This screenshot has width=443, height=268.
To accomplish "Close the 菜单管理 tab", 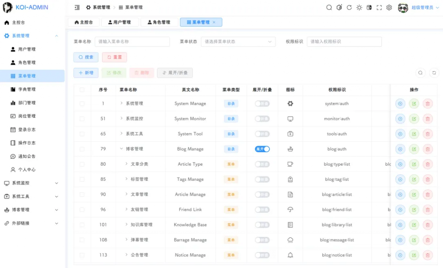I will tap(214, 22).
